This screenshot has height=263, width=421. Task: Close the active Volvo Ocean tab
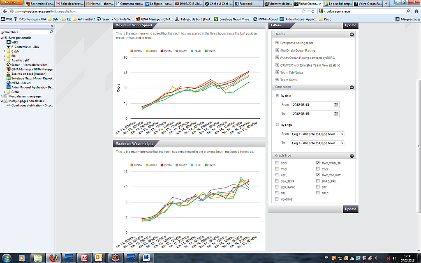[320, 4]
